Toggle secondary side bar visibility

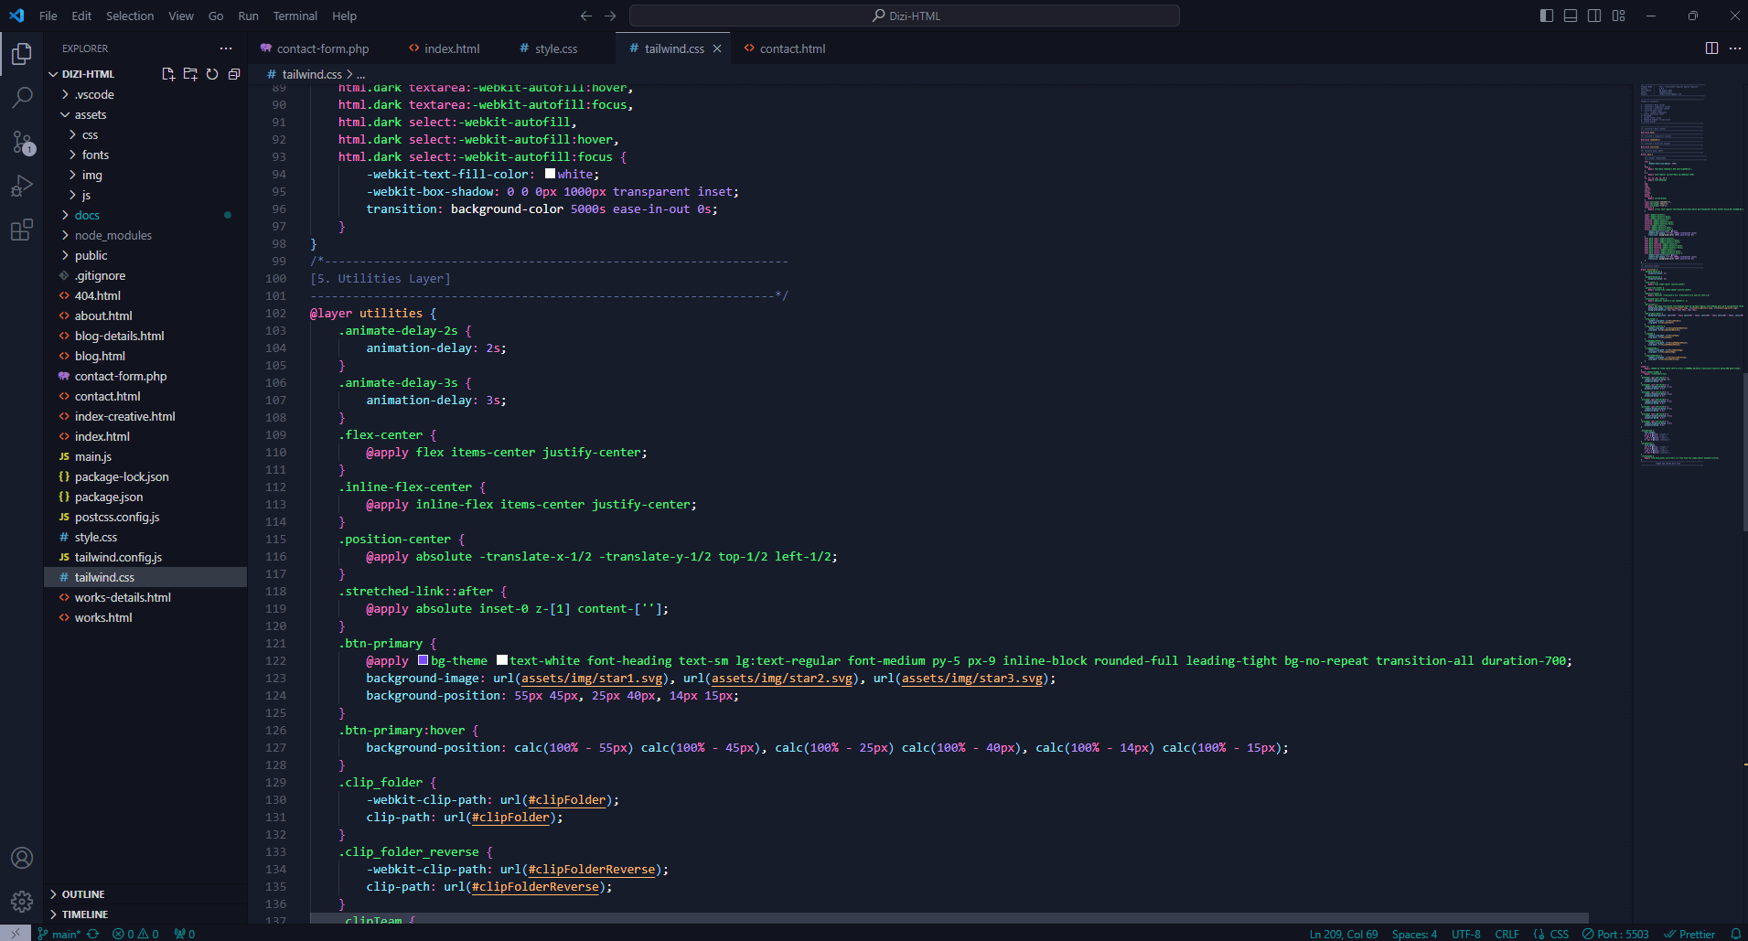pos(1594,16)
